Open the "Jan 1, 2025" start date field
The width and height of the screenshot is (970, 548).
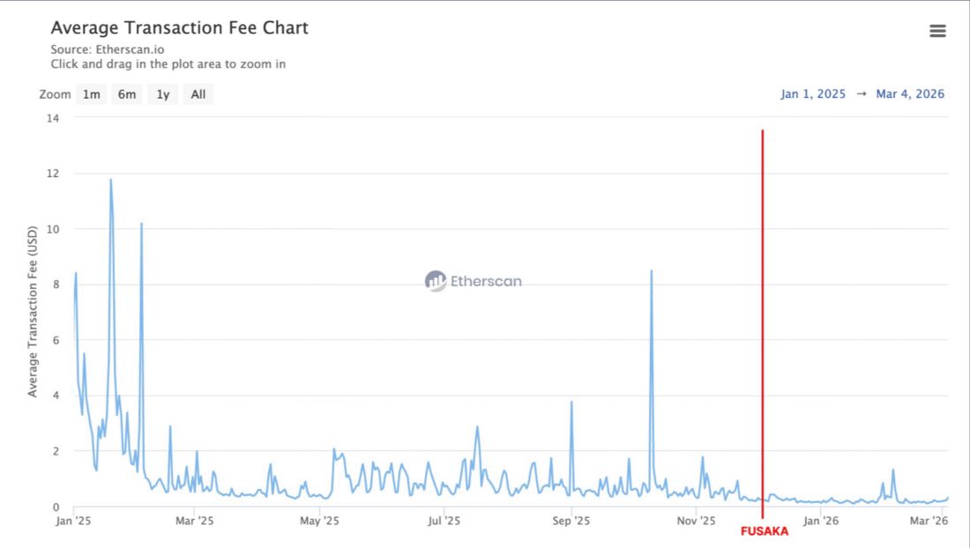[x=811, y=93]
